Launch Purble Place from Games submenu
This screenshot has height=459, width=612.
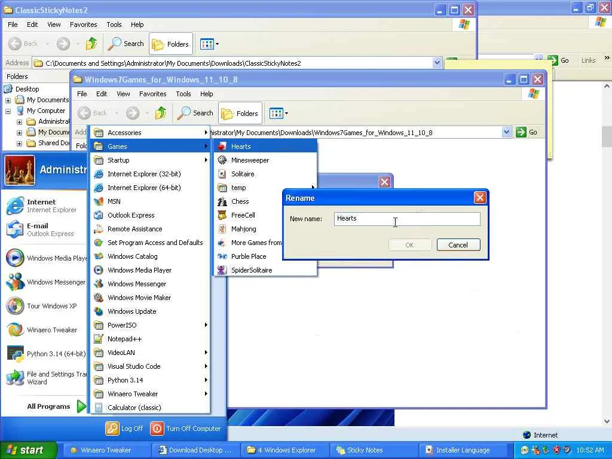248,256
